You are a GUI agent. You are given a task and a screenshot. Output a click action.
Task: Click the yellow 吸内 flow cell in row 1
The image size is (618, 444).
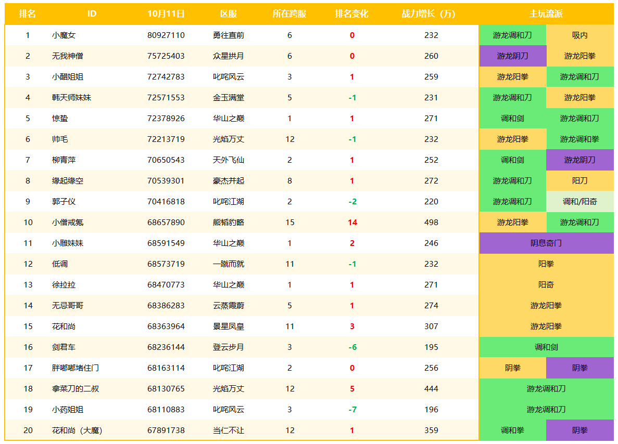(x=581, y=35)
